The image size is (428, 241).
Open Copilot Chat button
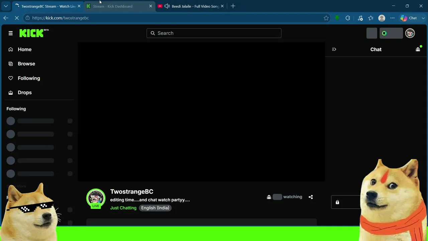(x=409, y=18)
